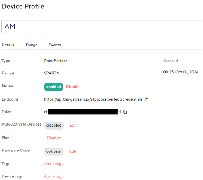The height and width of the screenshot is (180, 203).
Task: Open the Events tab
Action: click(x=55, y=45)
